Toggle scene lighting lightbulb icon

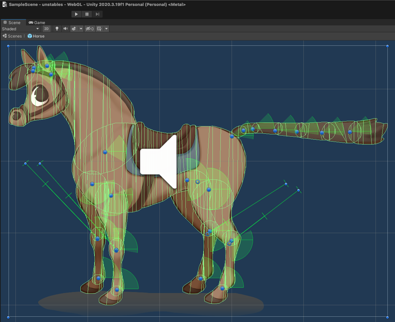pyautogui.click(x=57, y=29)
